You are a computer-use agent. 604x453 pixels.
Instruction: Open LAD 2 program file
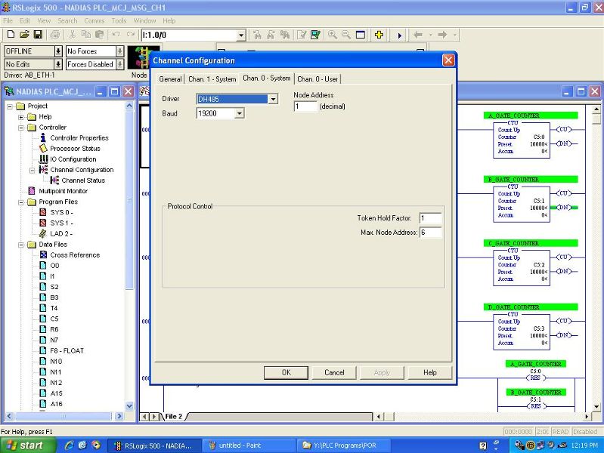[x=61, y=233]
